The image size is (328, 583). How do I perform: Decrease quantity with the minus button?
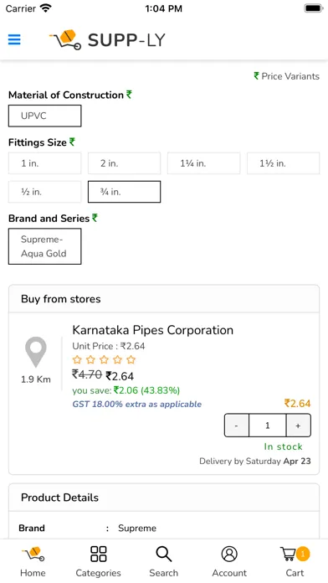tap(237, 426)
